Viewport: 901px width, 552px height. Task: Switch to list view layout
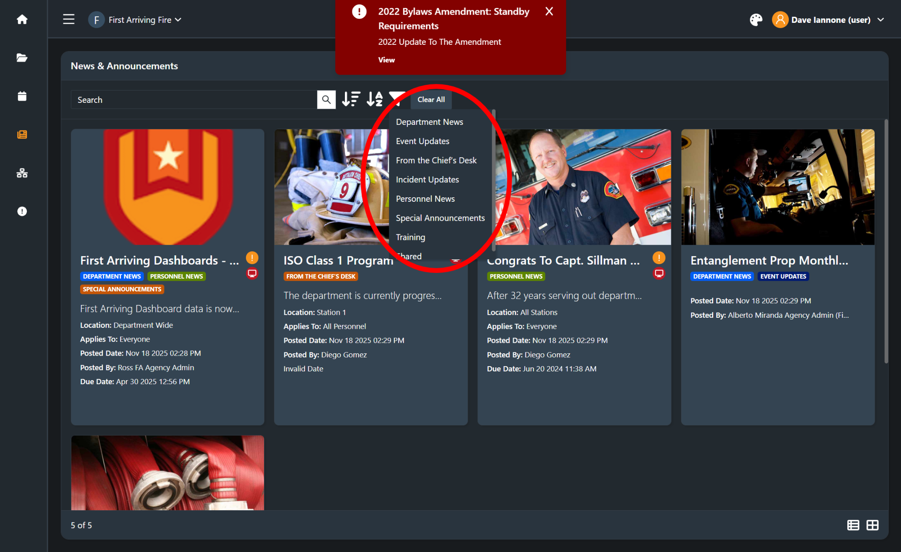point(853,525)
